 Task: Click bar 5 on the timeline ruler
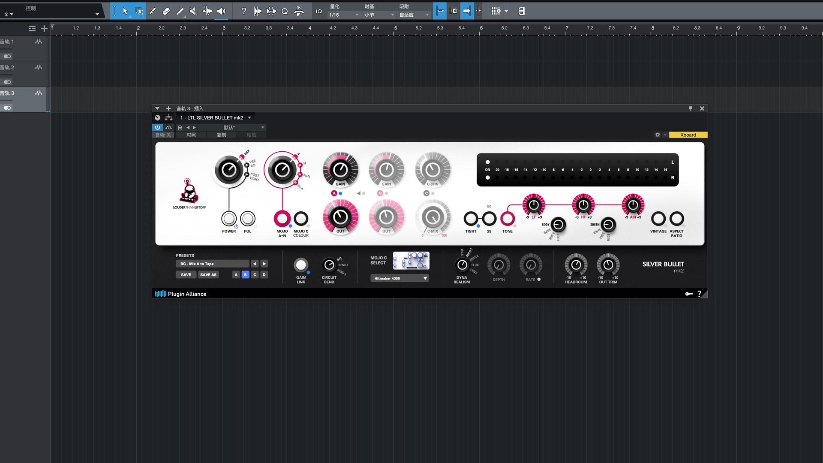[396, 28]
